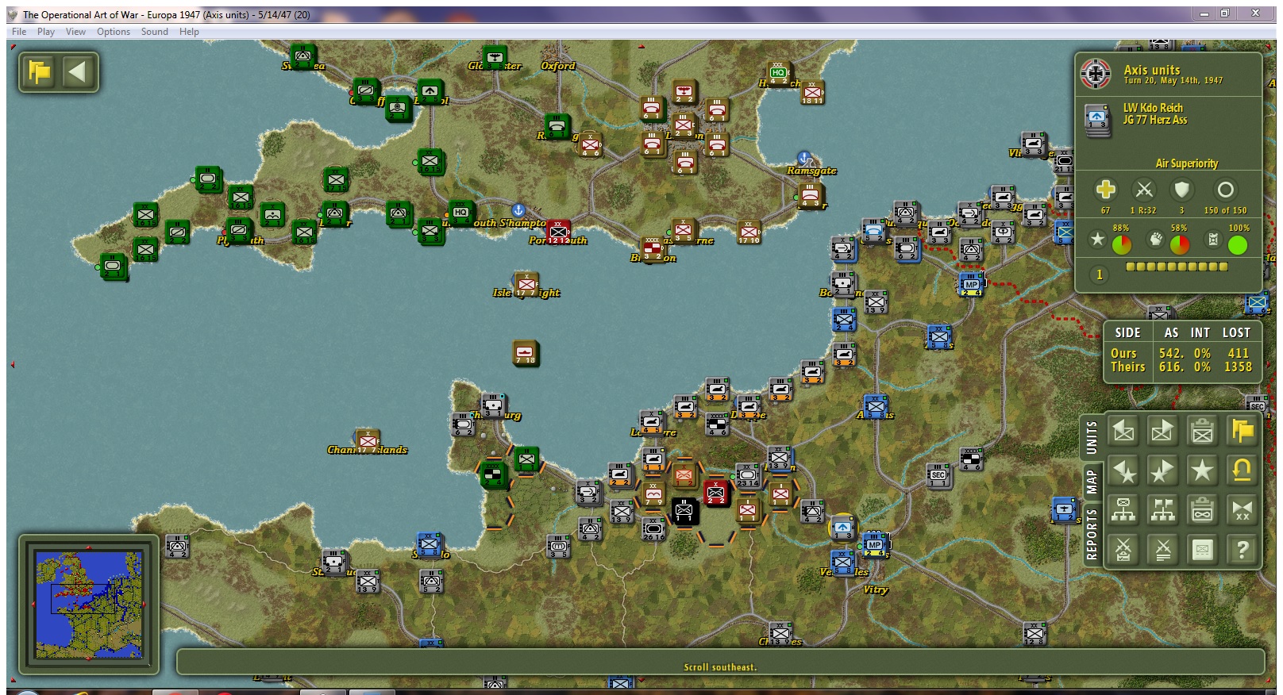Click the white back arrow button top-left

(x=77, y=73)
